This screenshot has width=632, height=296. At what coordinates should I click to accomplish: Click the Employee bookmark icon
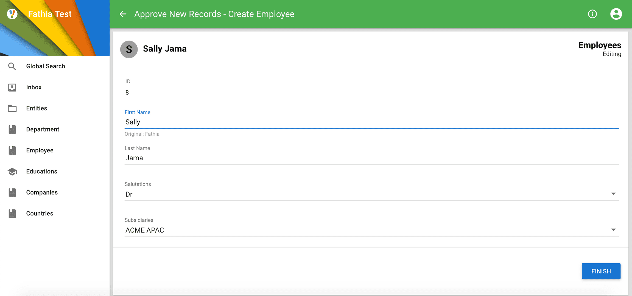tap(12, 150)
